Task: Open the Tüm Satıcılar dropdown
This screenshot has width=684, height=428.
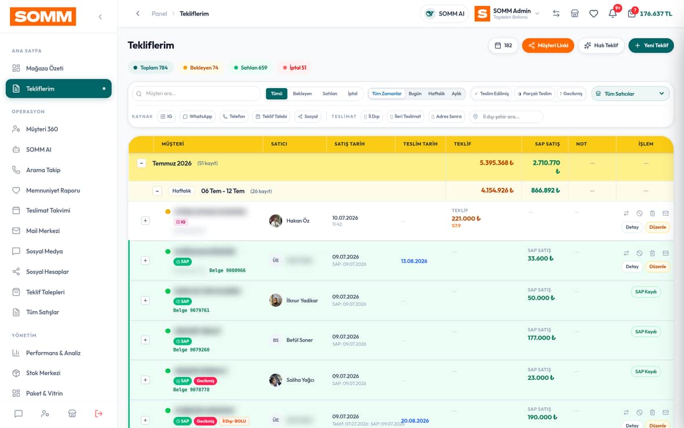Action: click(x=630, y=93)
